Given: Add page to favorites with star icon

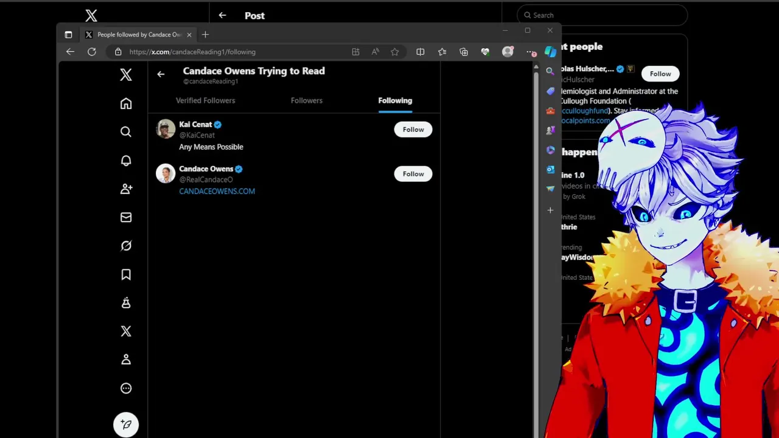Looking at the screenshot, I should tap(395, 52).
